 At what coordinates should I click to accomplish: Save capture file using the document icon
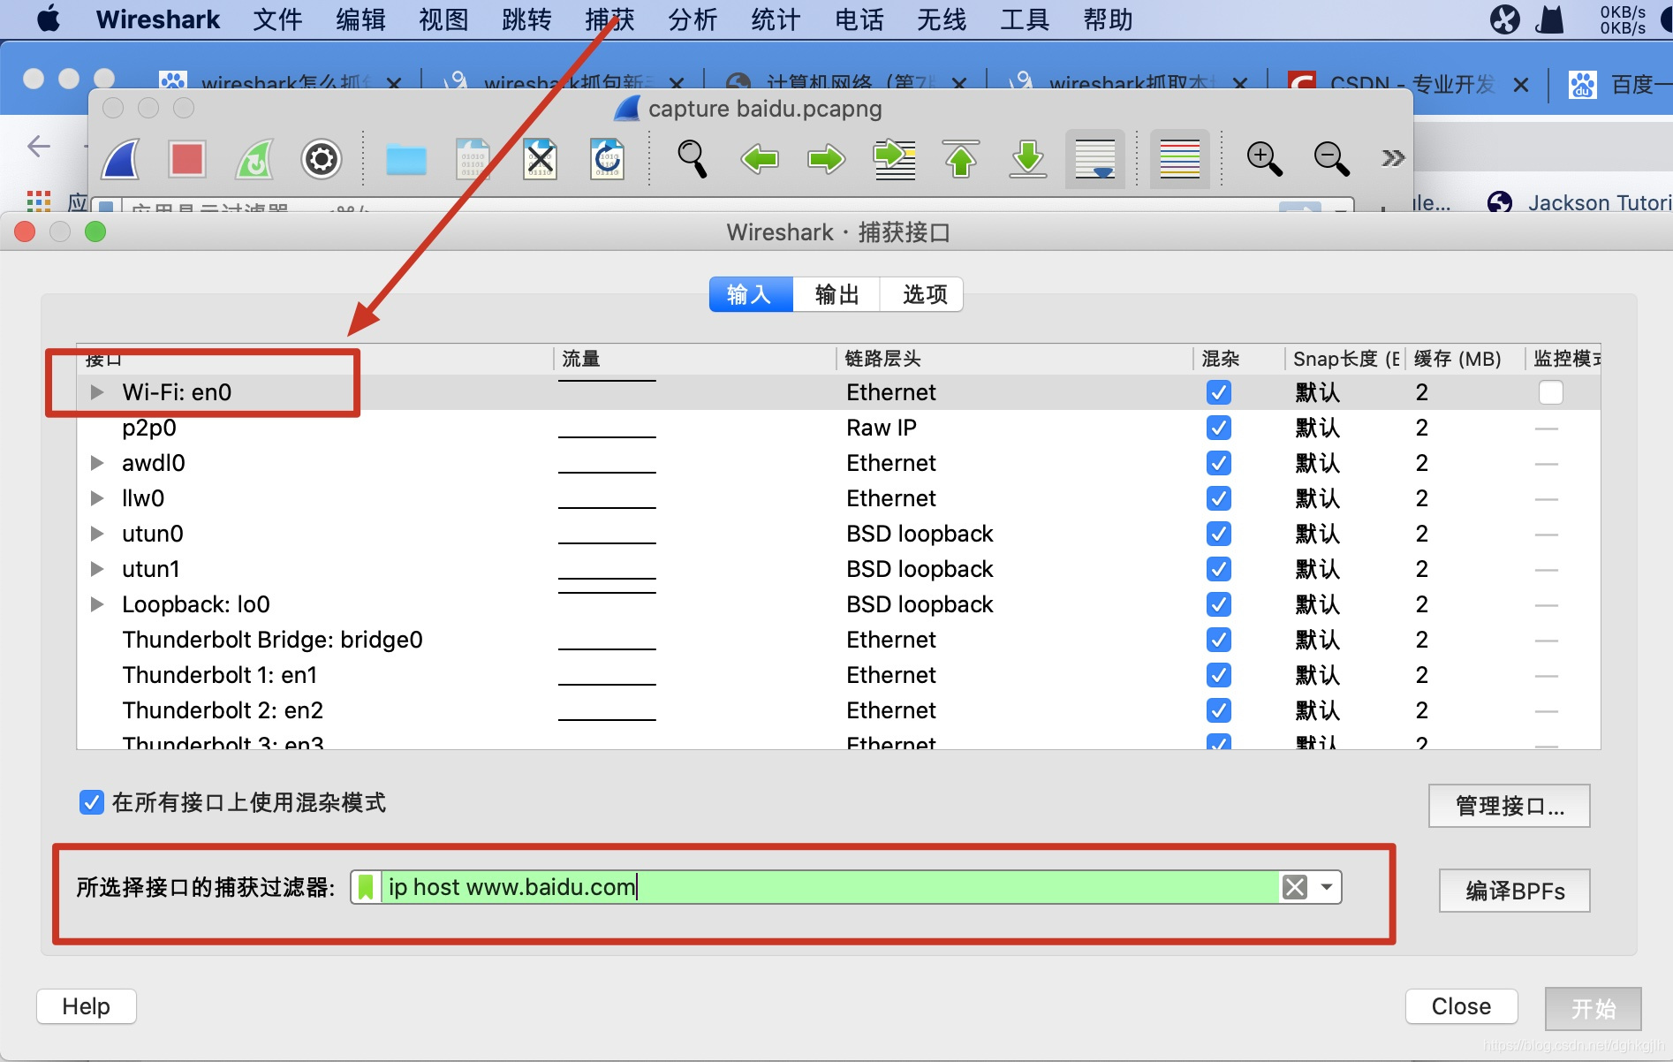pos(473,160)
